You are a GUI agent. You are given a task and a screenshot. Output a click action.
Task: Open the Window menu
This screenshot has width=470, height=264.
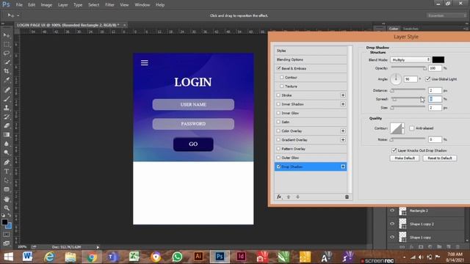click(x=142, y=5)
